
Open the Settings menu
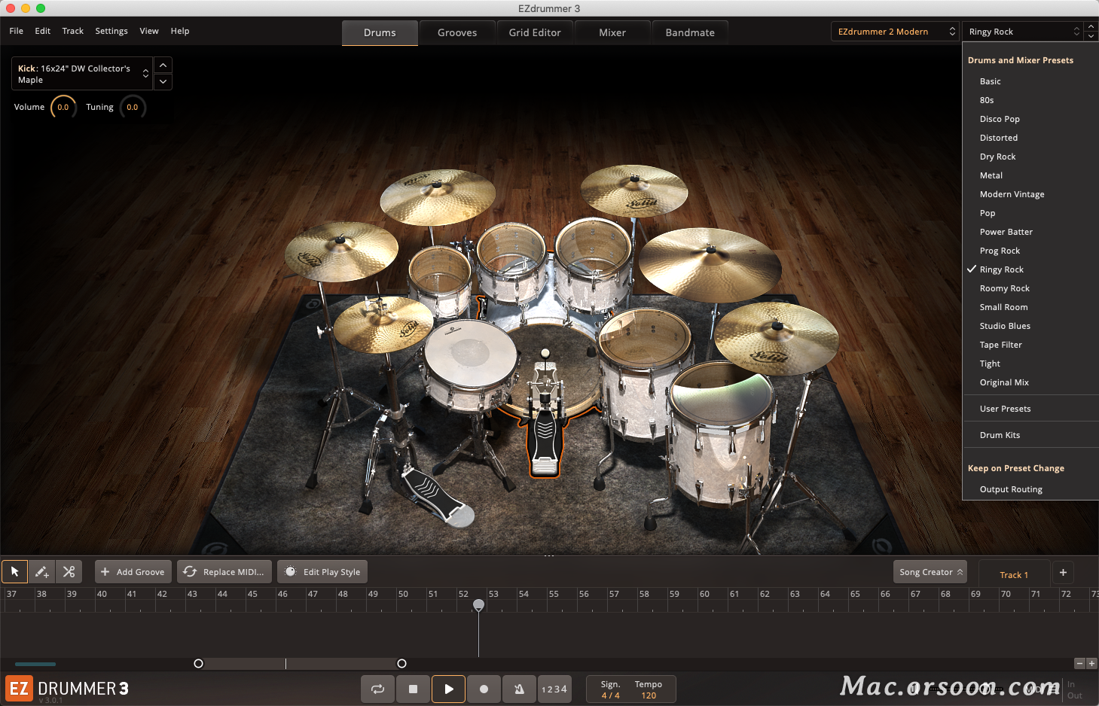(x=111, y=31)
